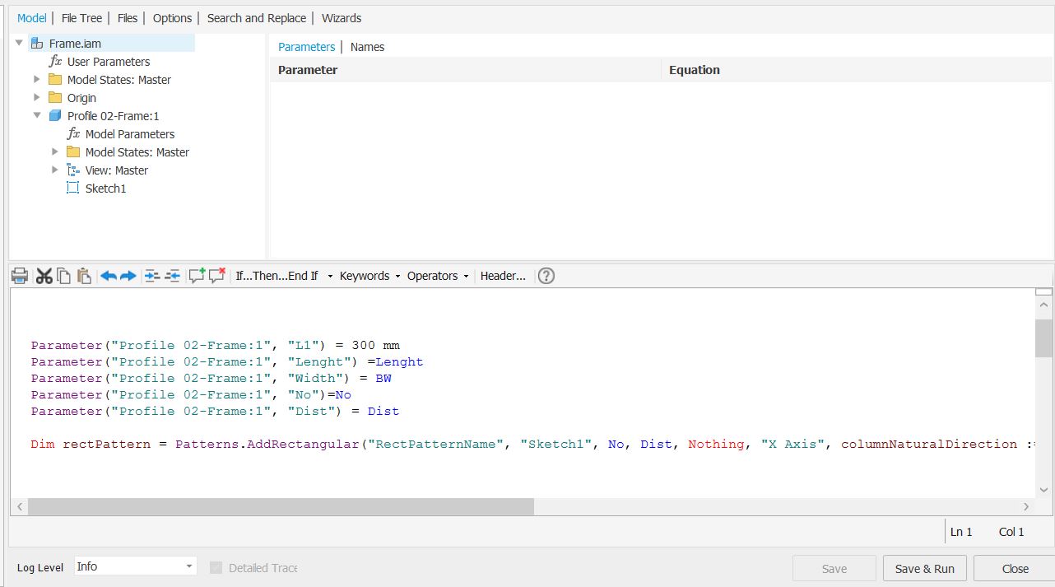Run the rule with Save & Run
Screen dimensions: 1055x587
point(924,568)
